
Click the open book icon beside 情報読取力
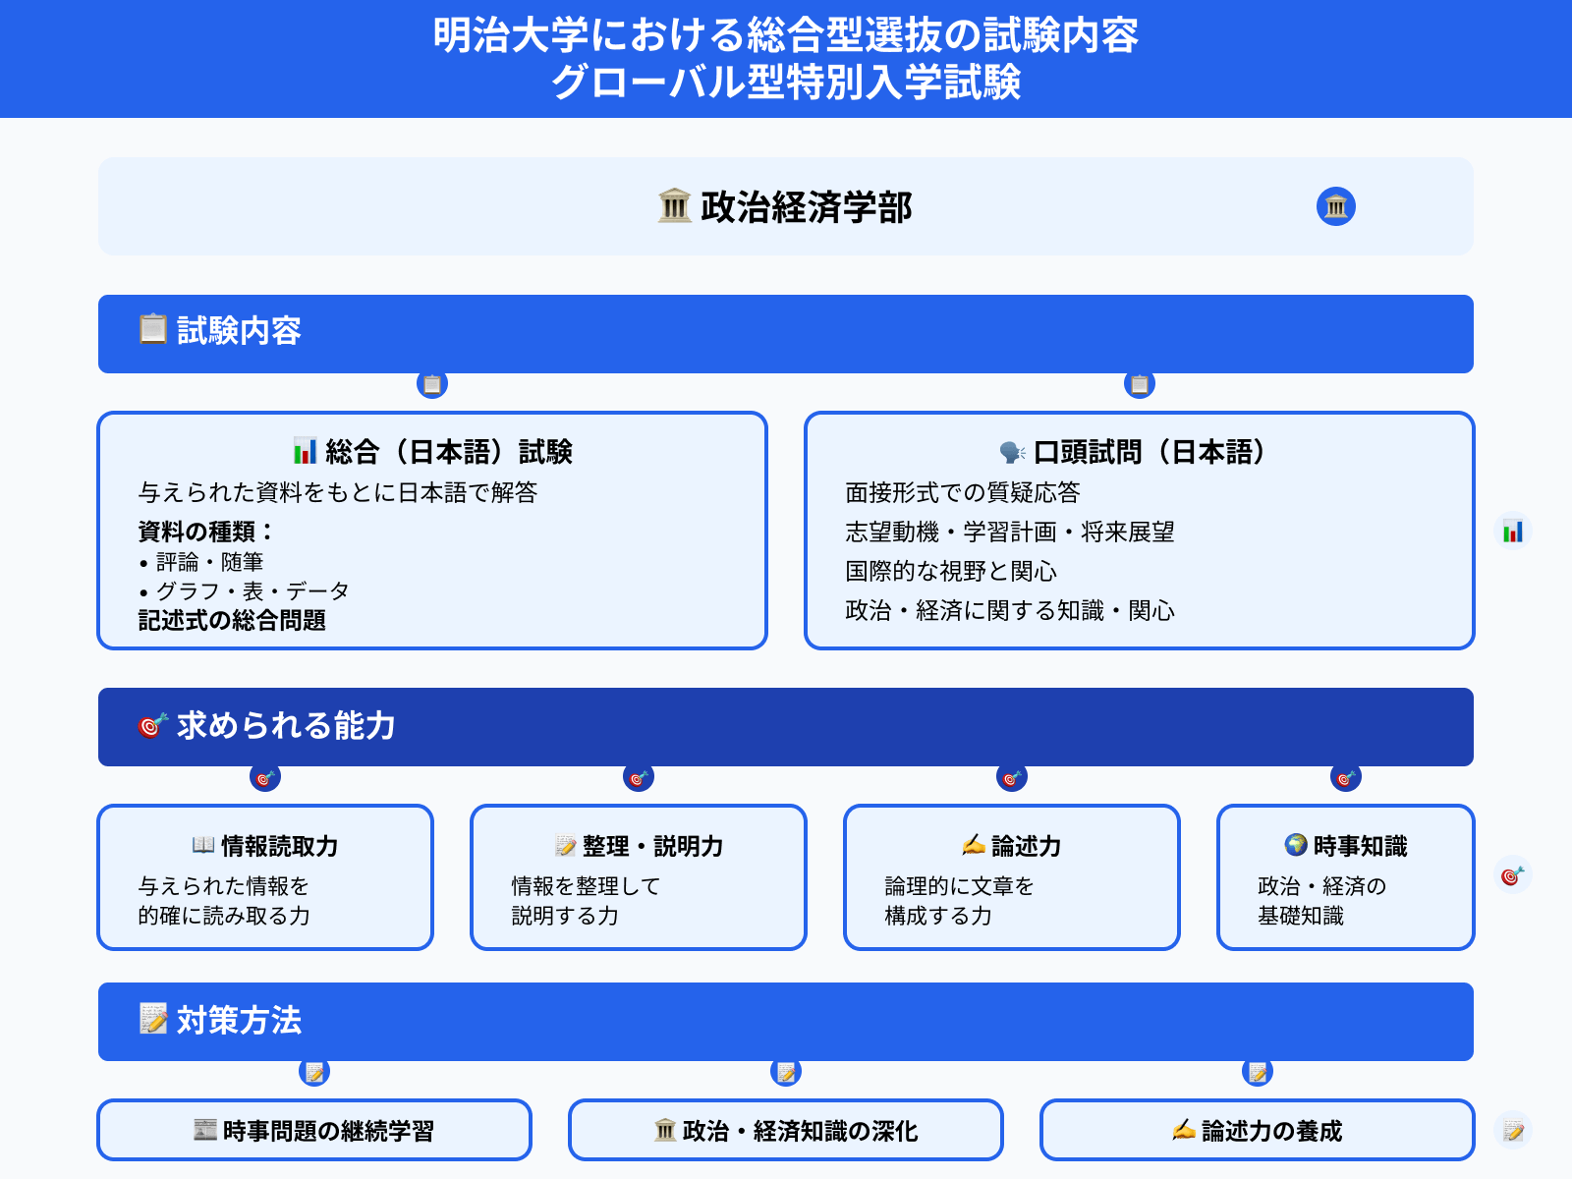click(x=203, y=845)
